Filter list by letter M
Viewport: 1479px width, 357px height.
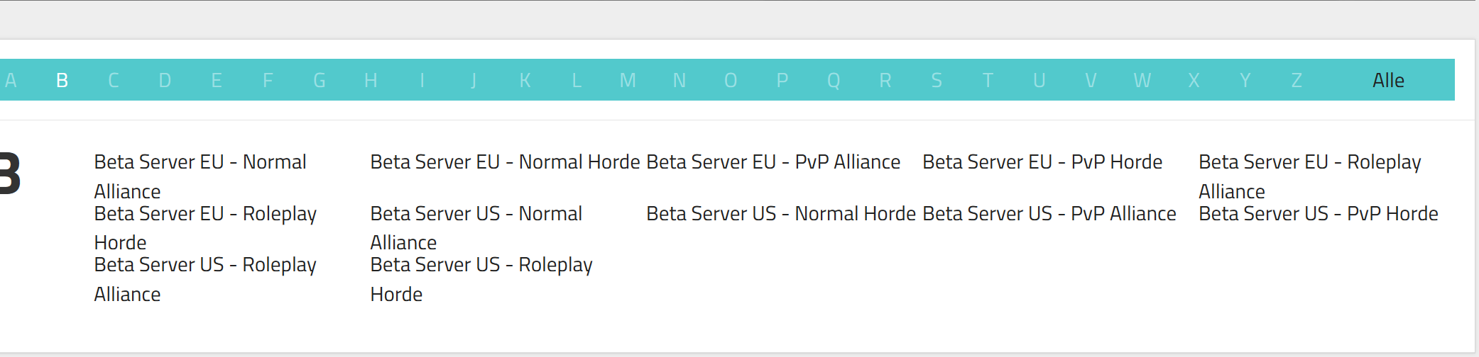pyautogui.click(x=628, y=81)
